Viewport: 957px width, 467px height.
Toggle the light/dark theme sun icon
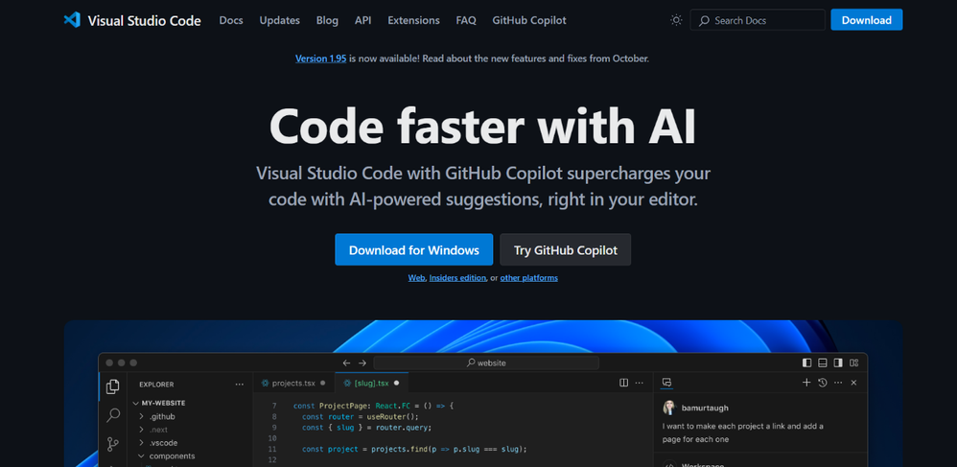point(676,20)
